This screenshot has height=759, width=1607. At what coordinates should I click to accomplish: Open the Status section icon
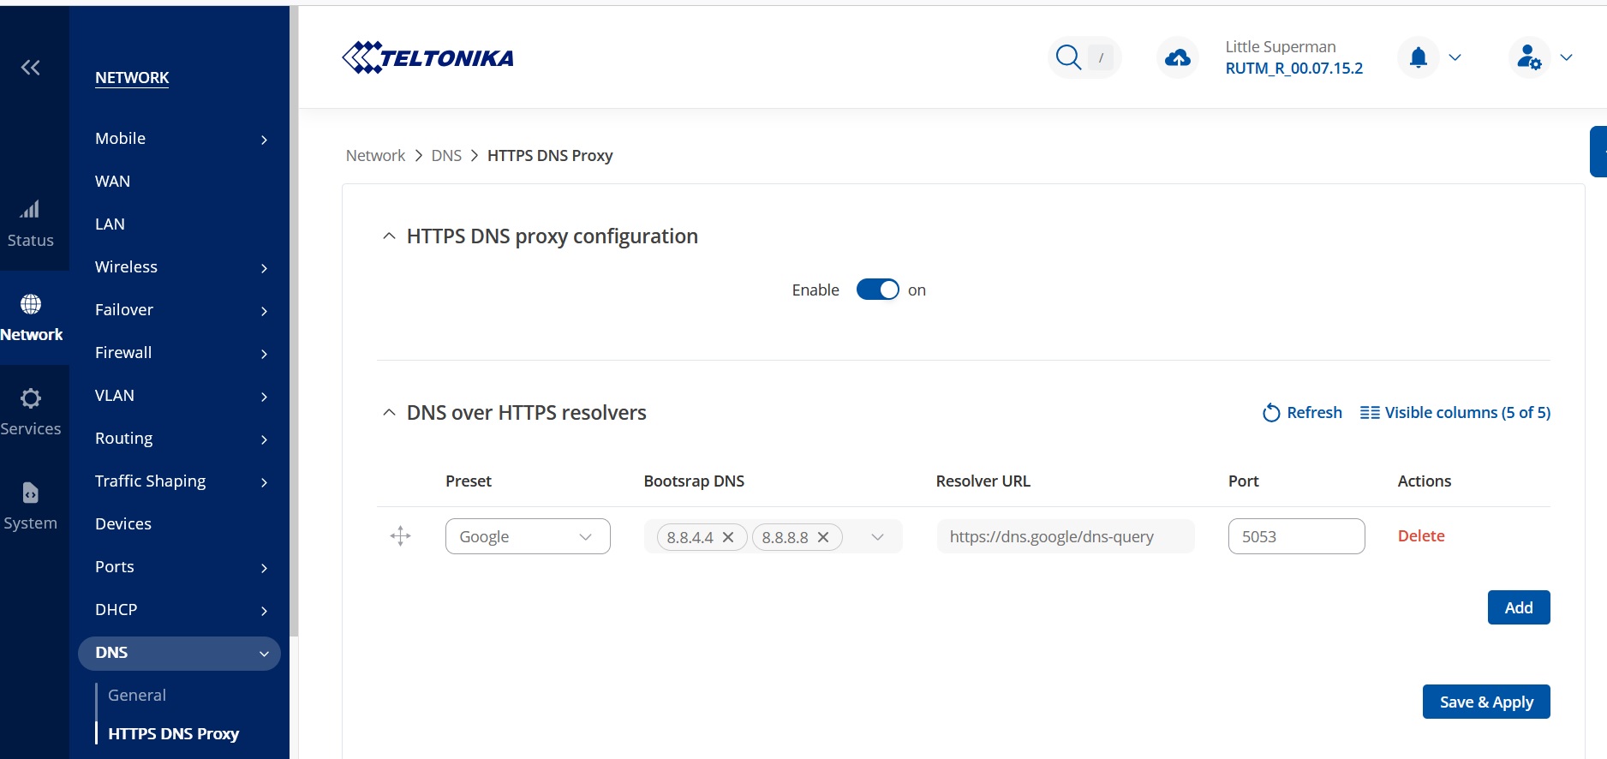(31, 211)
